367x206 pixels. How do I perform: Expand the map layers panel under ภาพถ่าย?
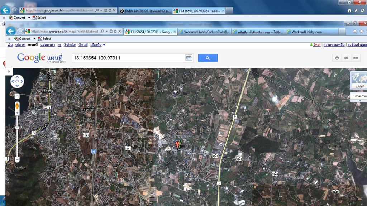pos(359,101)
